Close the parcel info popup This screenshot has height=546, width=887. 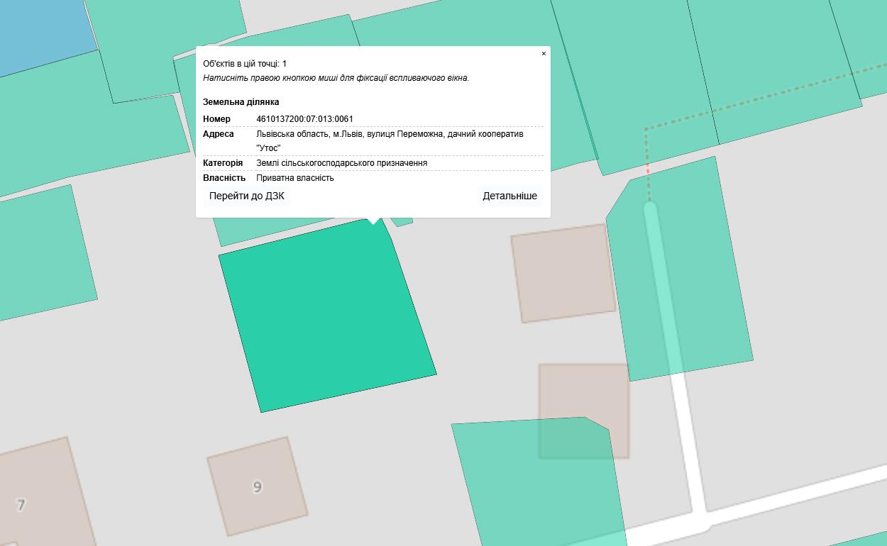544,54
